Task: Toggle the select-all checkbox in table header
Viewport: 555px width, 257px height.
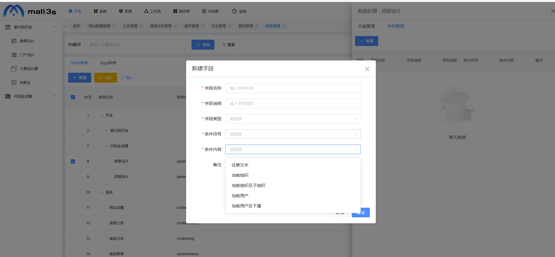Action: (73, 97)
